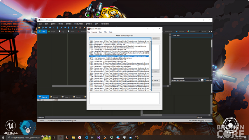Open Scylla's File menu

coord(89,32)
